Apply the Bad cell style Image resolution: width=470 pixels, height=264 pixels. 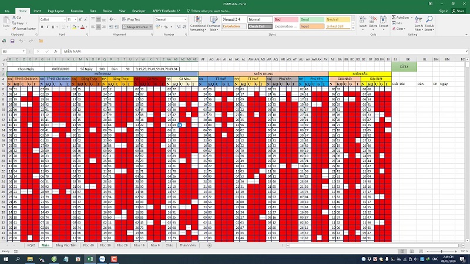286,19
